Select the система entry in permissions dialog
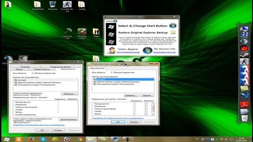The image size is (253, 142). tap(123, 79)
